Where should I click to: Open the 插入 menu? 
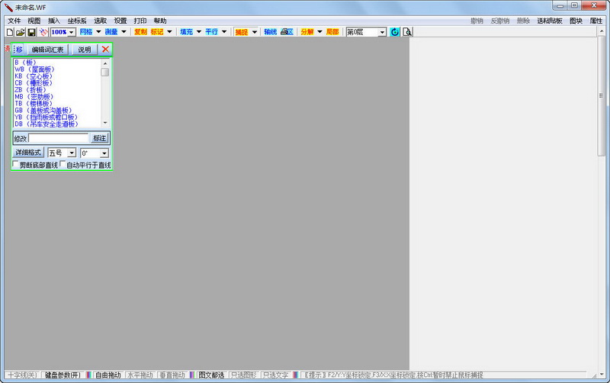click(x=53, y=21)
